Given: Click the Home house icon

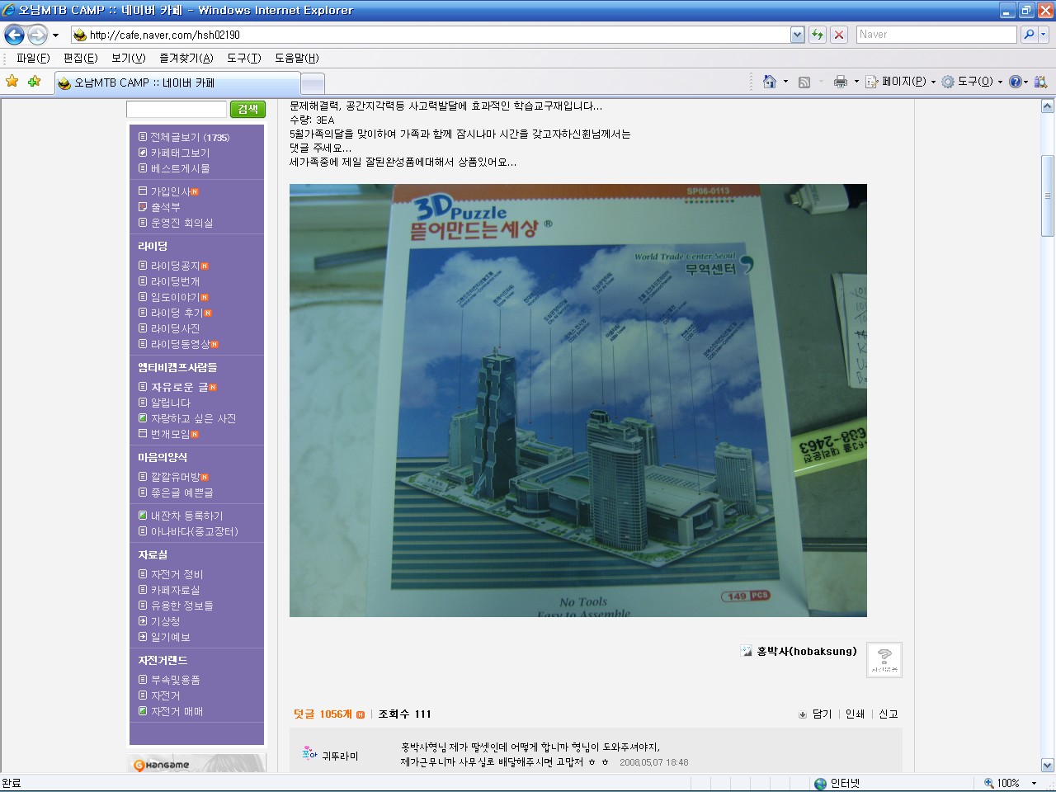Looking at the screenshot, I should tap(770, 82).
